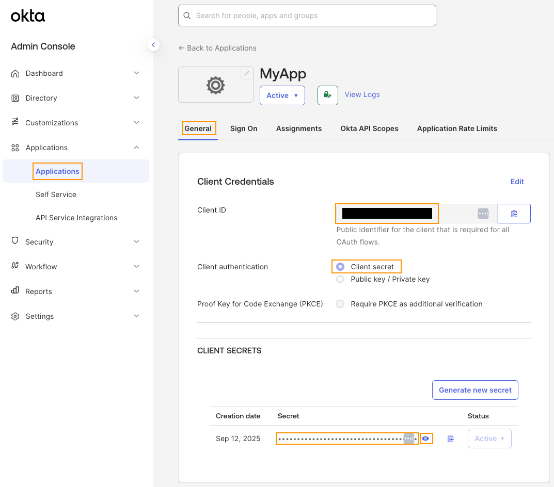This screenshot has height=487, width=554.
Task: Click the search magnifier icon
Action: pos(187,15)
